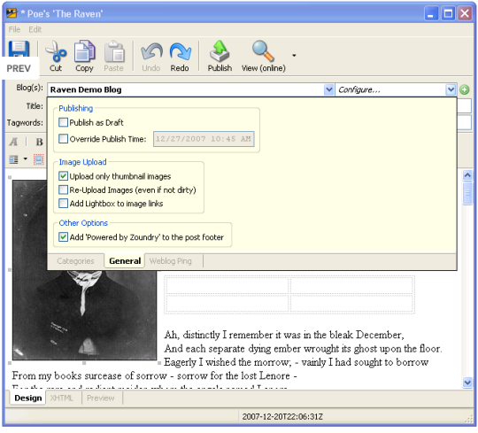
Task: Click the application icon in title bar
Action: [x=12, y=13]
